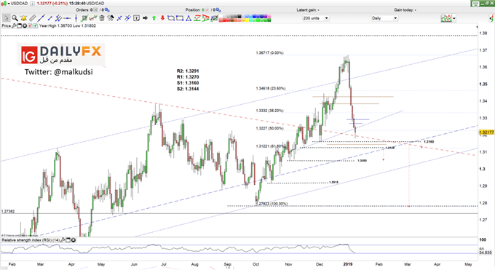This screenshot has height=270, width=495.
Task: Click the Price panel black circle button
Action: coord(24,26)
